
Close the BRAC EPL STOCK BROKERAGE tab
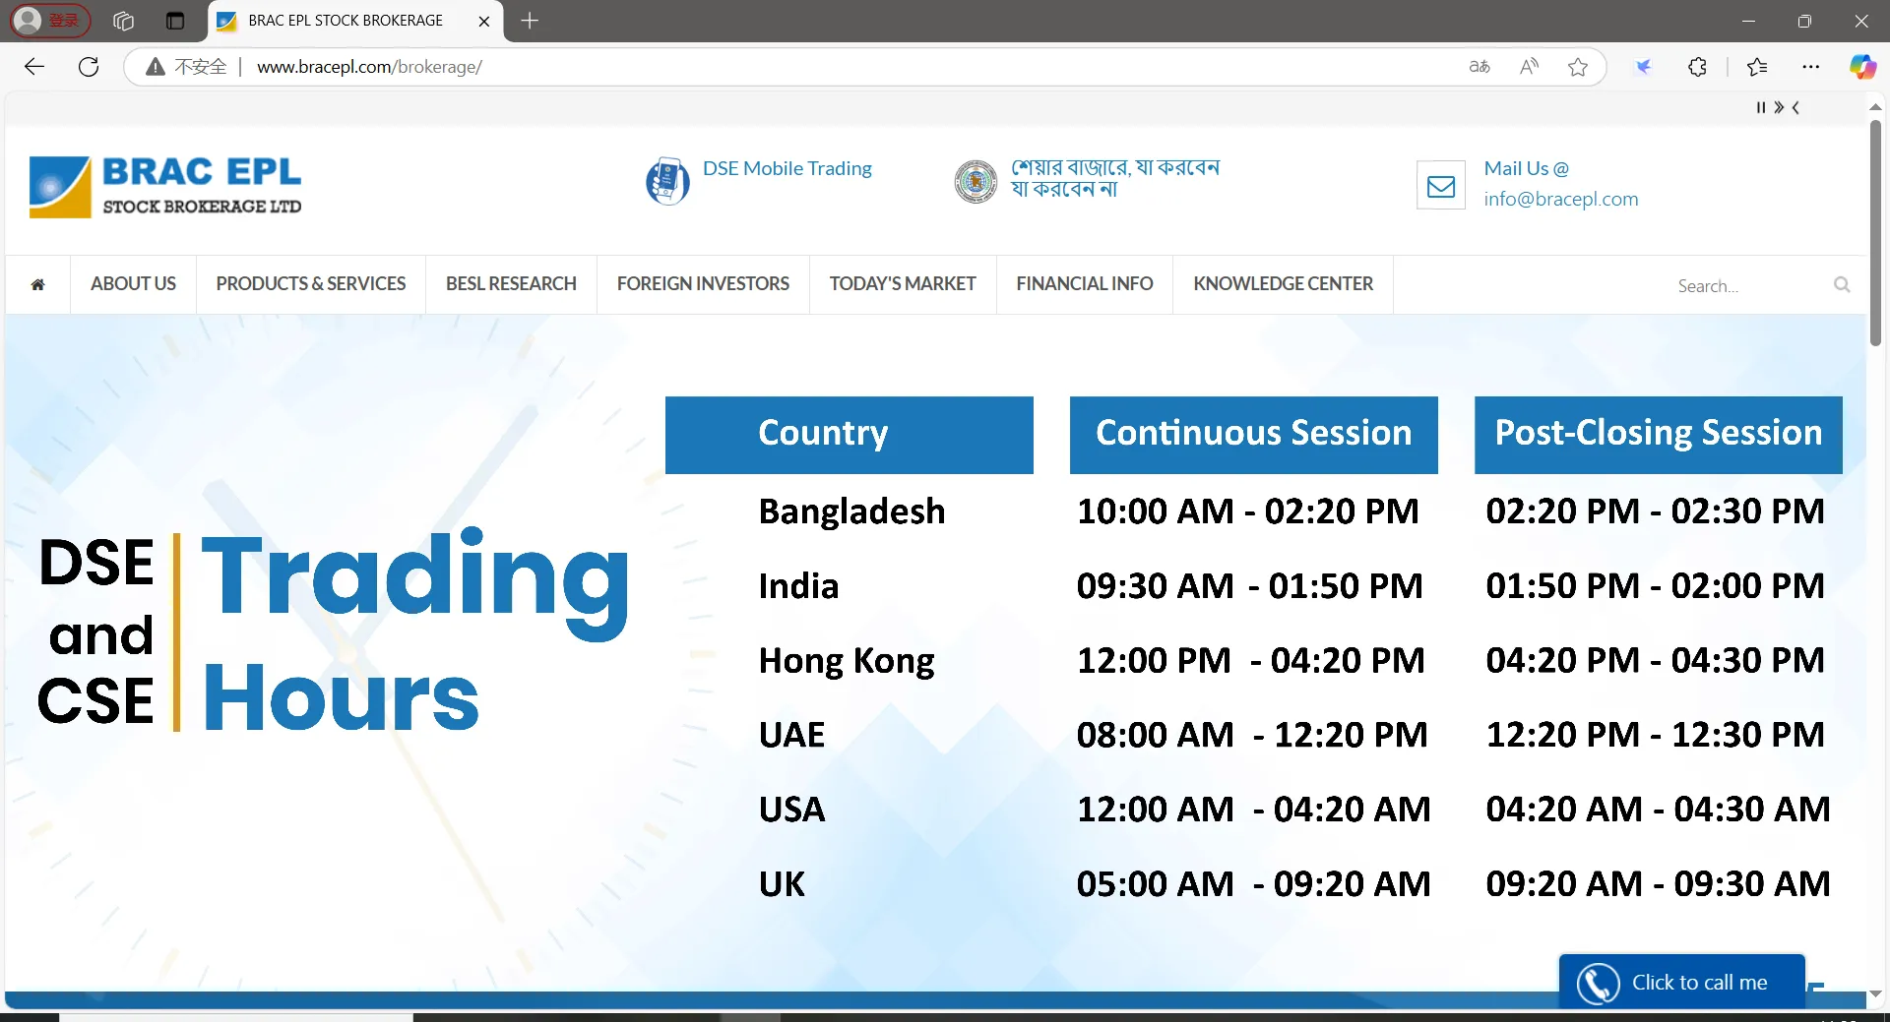(x=483, y=21)
